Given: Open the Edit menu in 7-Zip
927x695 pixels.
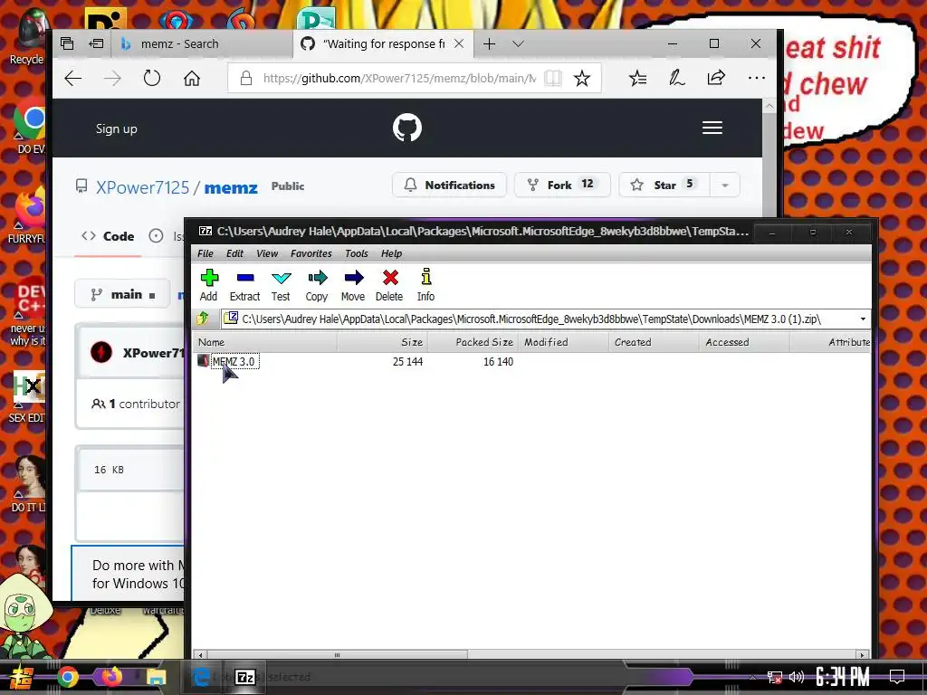Looking at the screenshot, I should pos(234,253).
